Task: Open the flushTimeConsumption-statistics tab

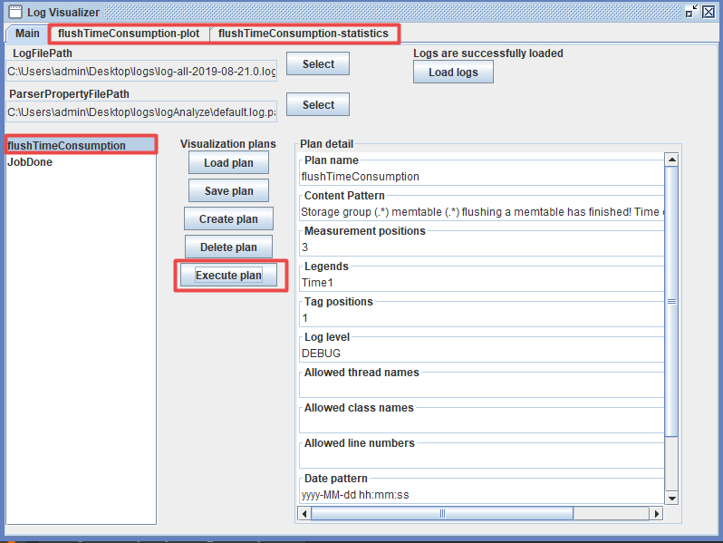Action: (x=304, y=34)
